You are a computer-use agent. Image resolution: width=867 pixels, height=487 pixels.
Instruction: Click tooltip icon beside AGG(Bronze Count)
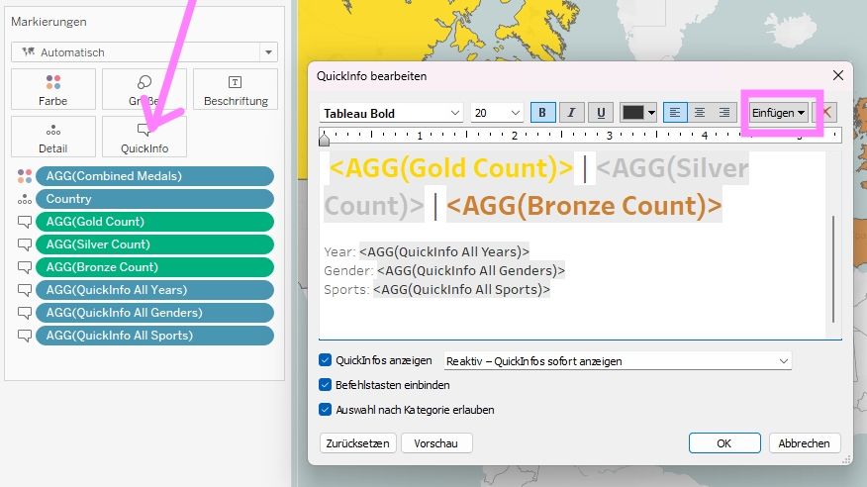point(25,267)
